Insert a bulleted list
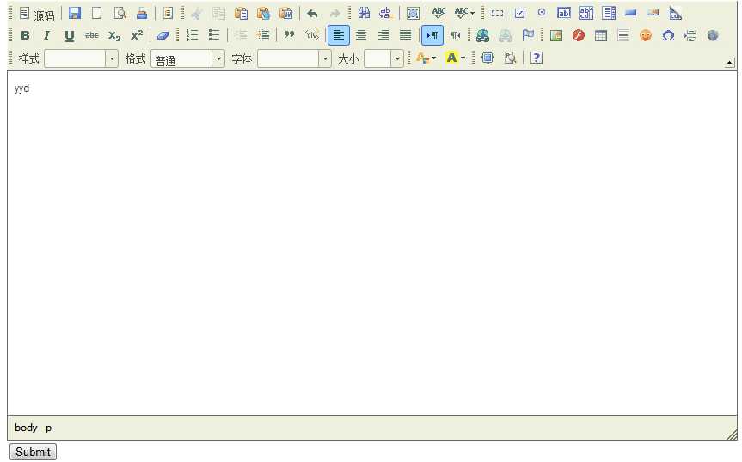The height and width of the screenshot is (462, 742). 214,35
